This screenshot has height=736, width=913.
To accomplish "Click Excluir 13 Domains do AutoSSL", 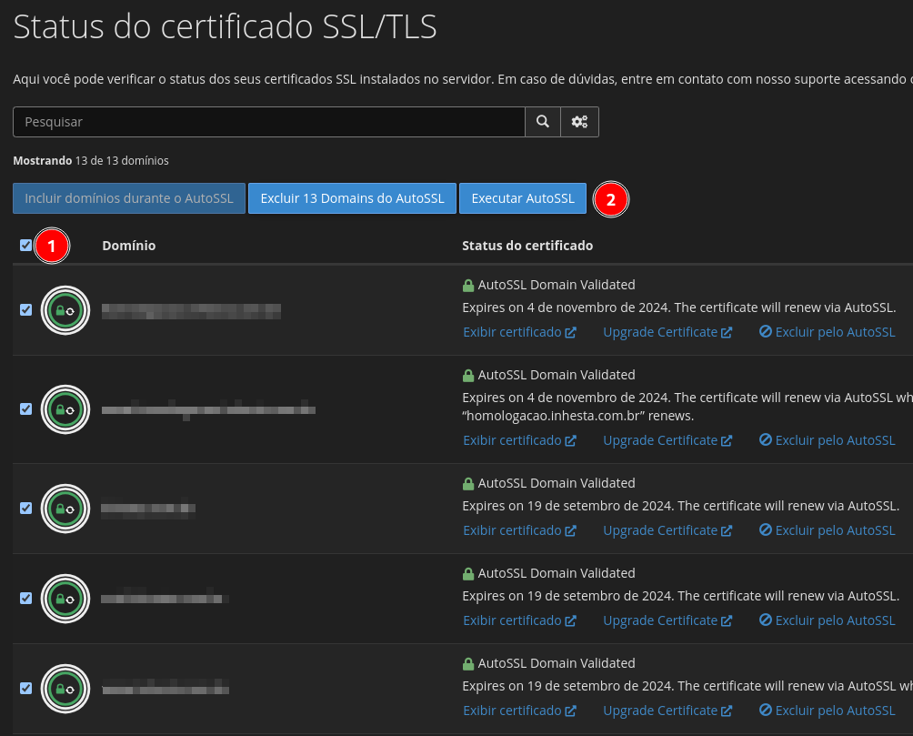I will tap(352, 198).
